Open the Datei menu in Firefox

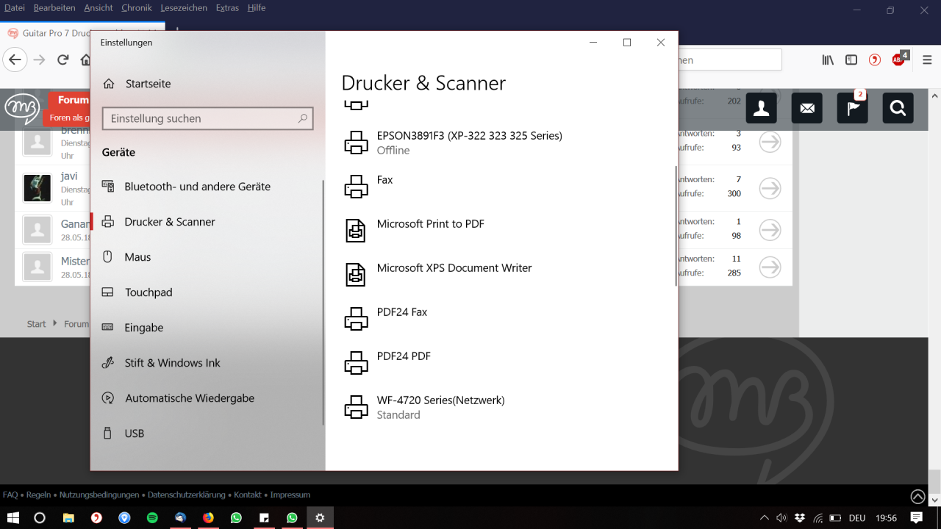coord(15,8)
